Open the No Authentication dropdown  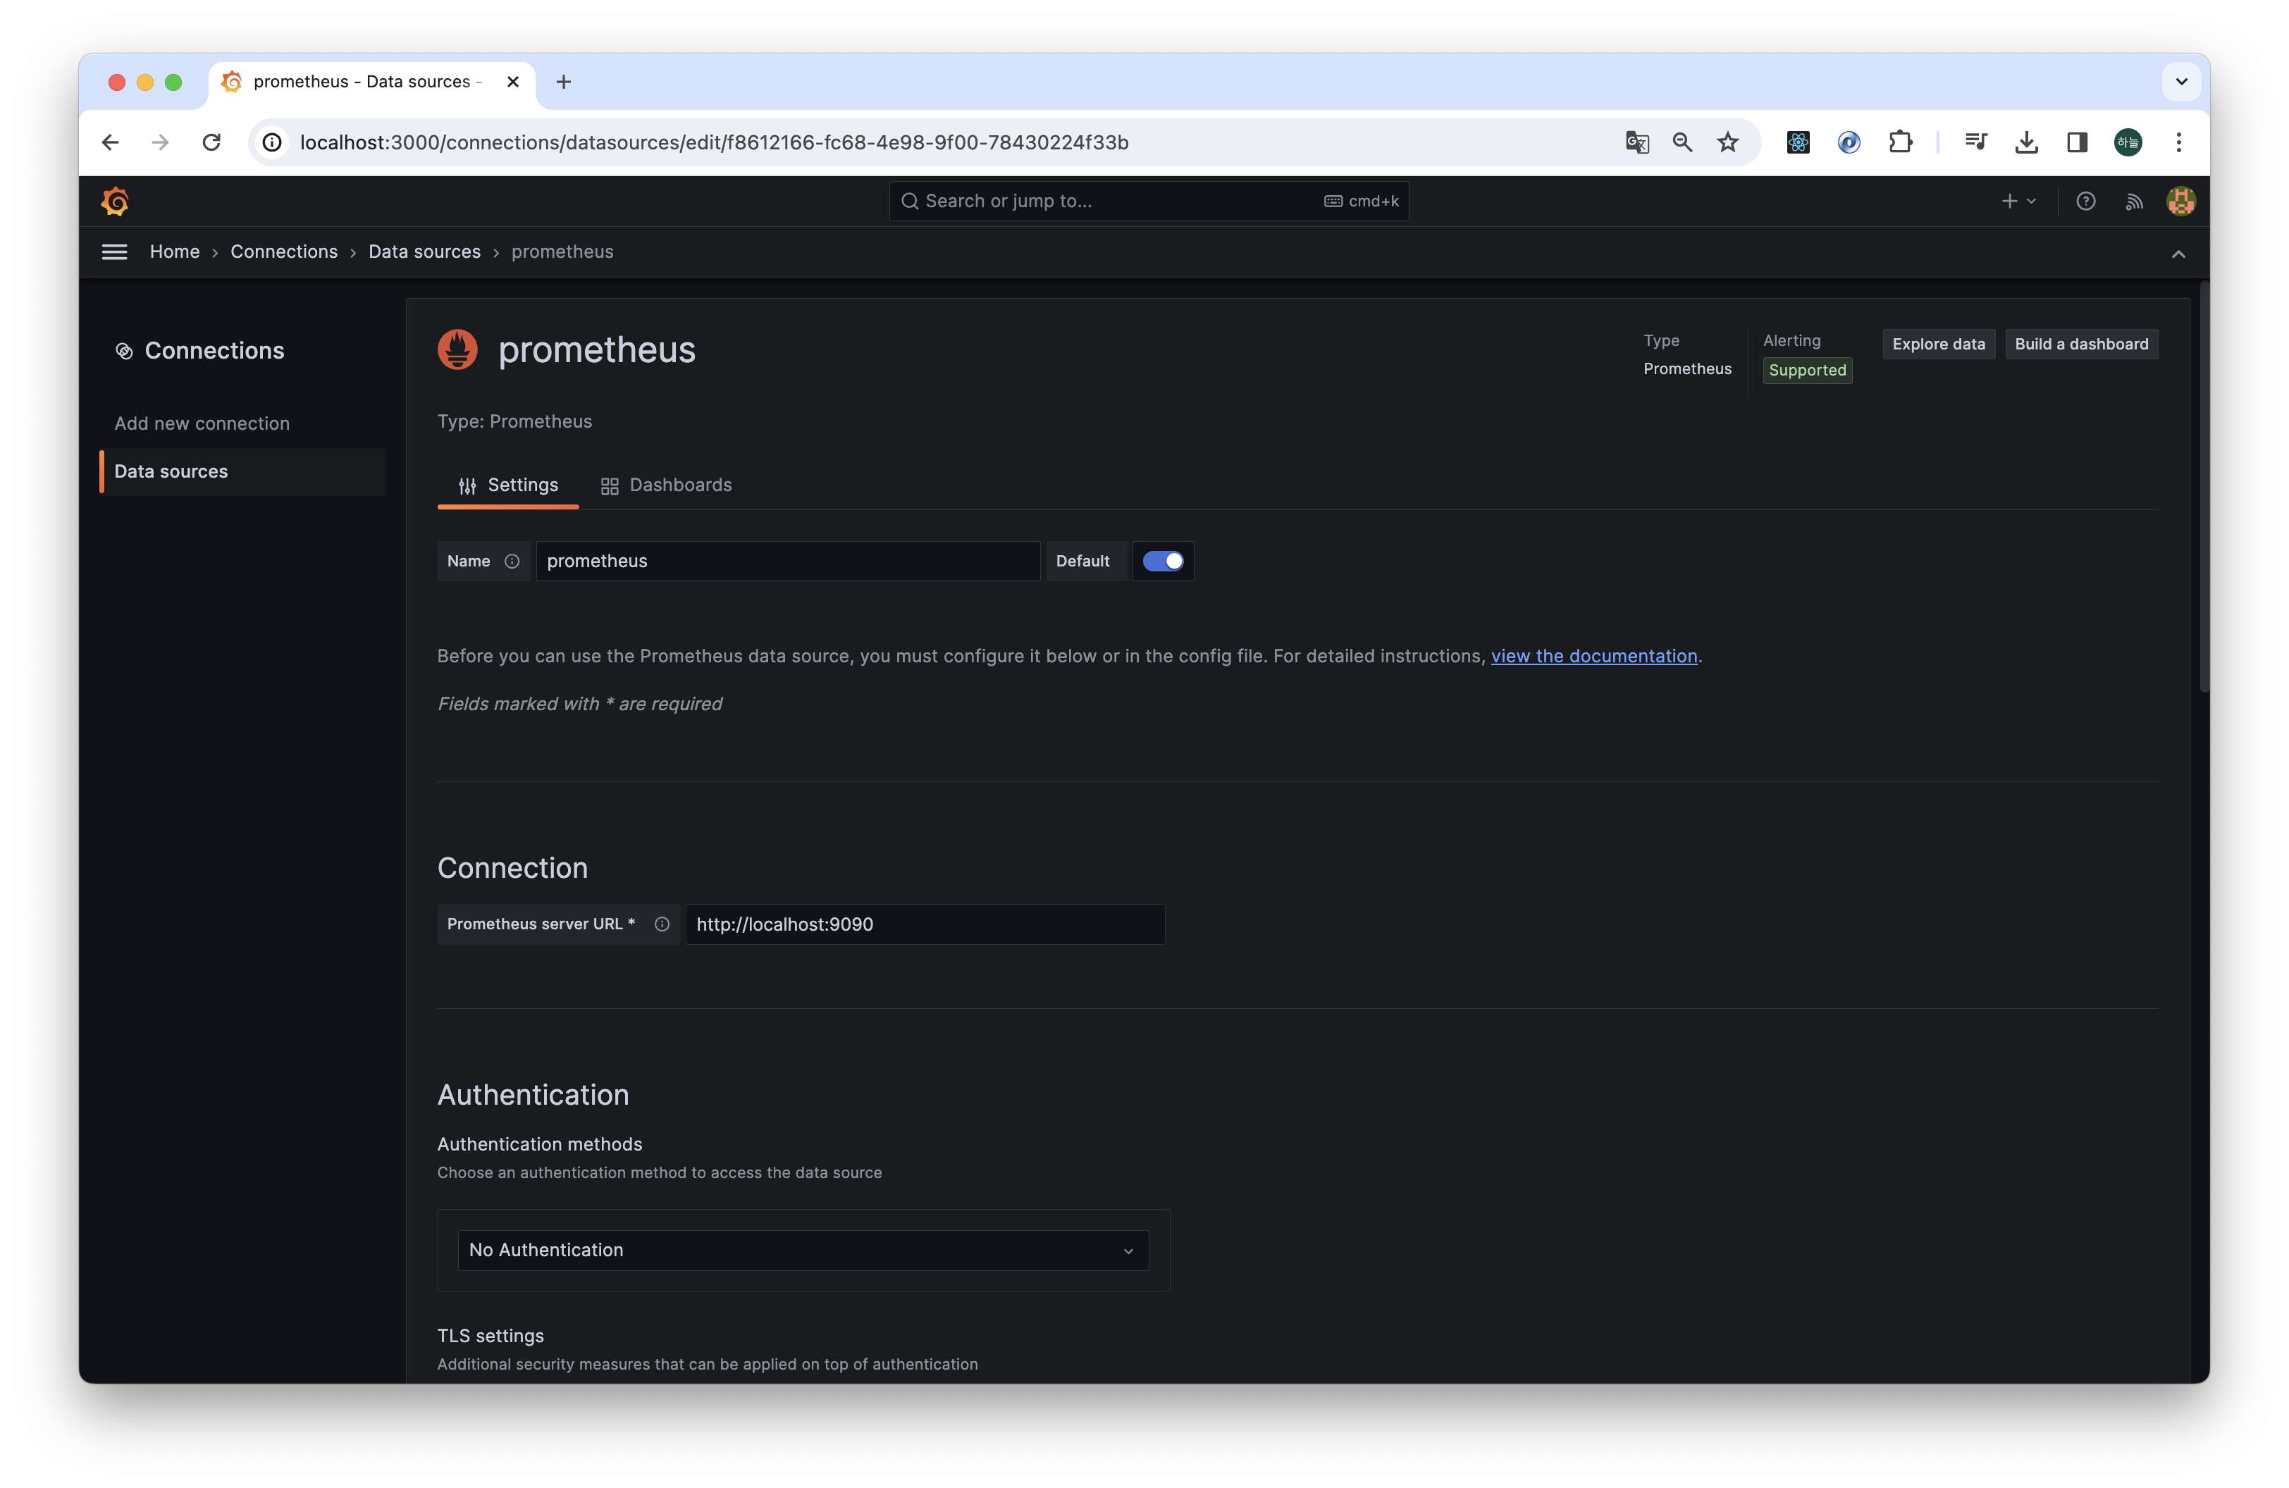tap(802, 1250)
